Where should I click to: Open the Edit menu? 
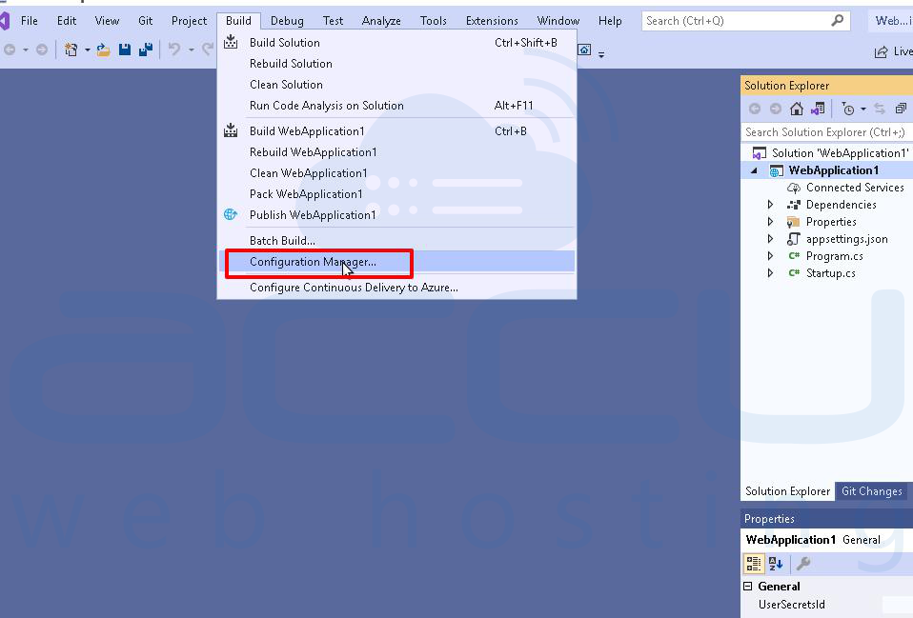click(x=67, y=21)
